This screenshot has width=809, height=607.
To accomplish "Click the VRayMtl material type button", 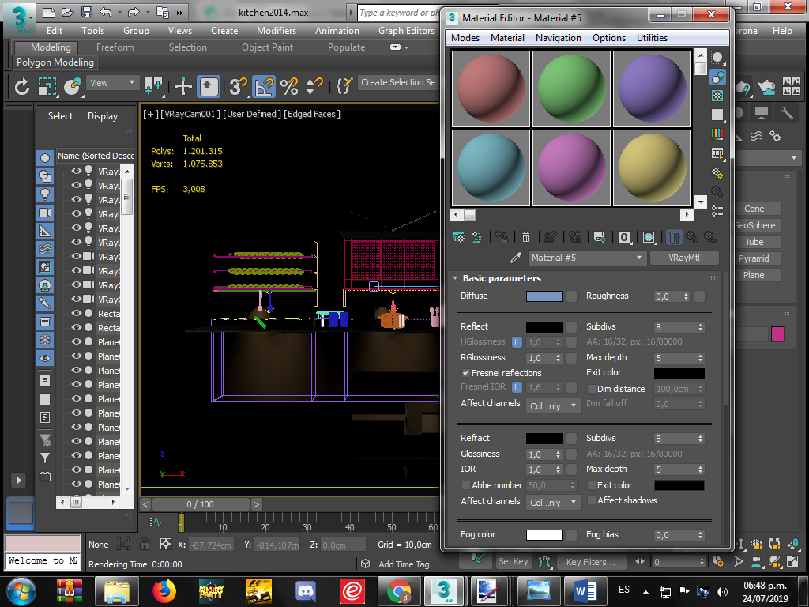I will (x=683, y=258).
